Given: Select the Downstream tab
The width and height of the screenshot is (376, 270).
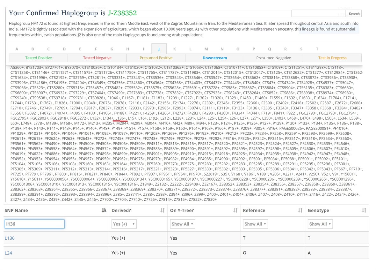Looking at the screenshot, I should click(x=215, y=58).
